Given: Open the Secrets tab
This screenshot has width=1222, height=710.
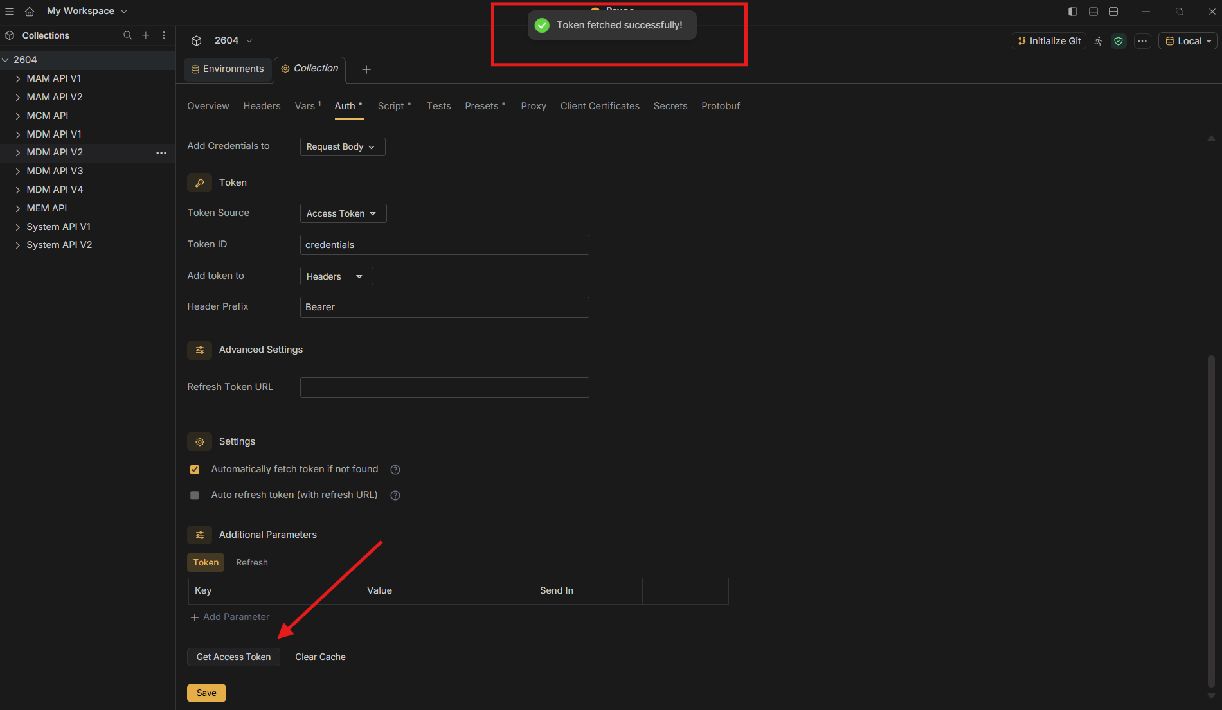Looking at the screenshot, I should tap(670, 106).
